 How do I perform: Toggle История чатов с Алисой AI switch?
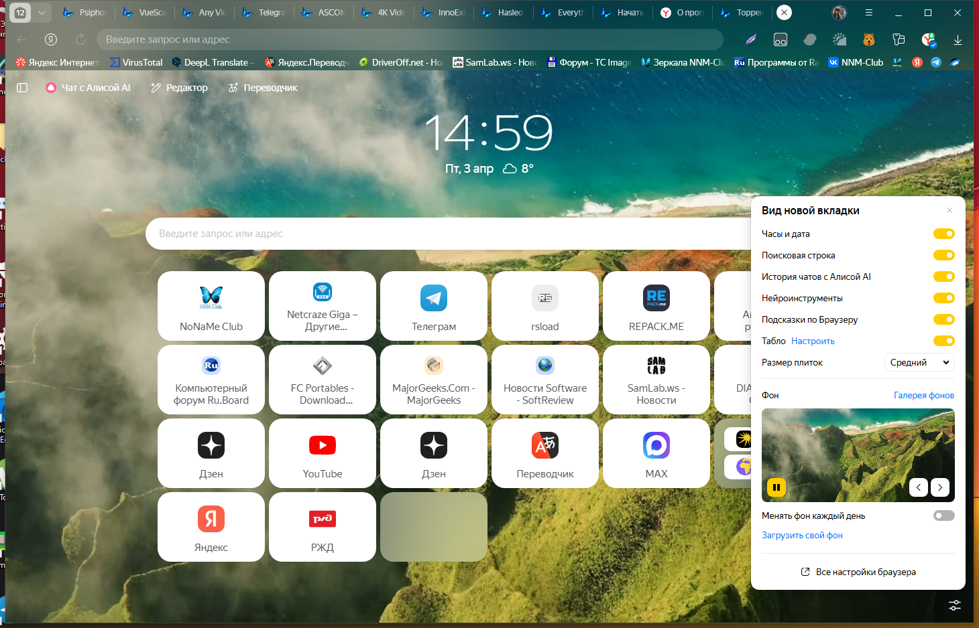coord(944,277)
